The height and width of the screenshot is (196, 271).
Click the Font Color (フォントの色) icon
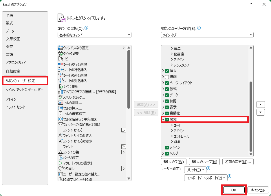[61, 152]
